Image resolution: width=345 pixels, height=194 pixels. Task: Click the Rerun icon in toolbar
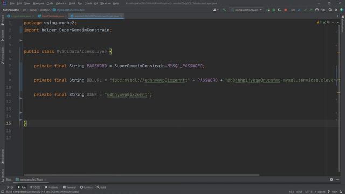tap(268, 10)
